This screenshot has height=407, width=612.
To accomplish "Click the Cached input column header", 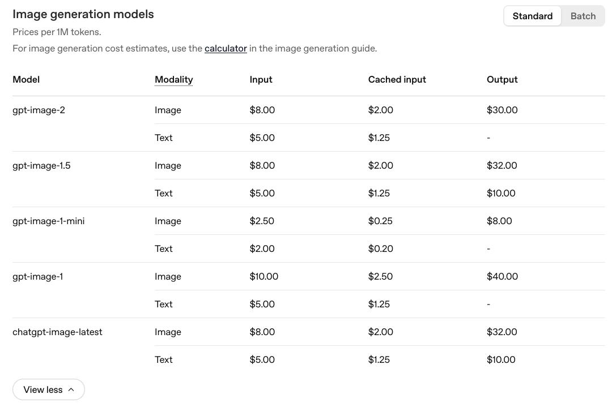I will pyautogui.click(x=397, y=80).
